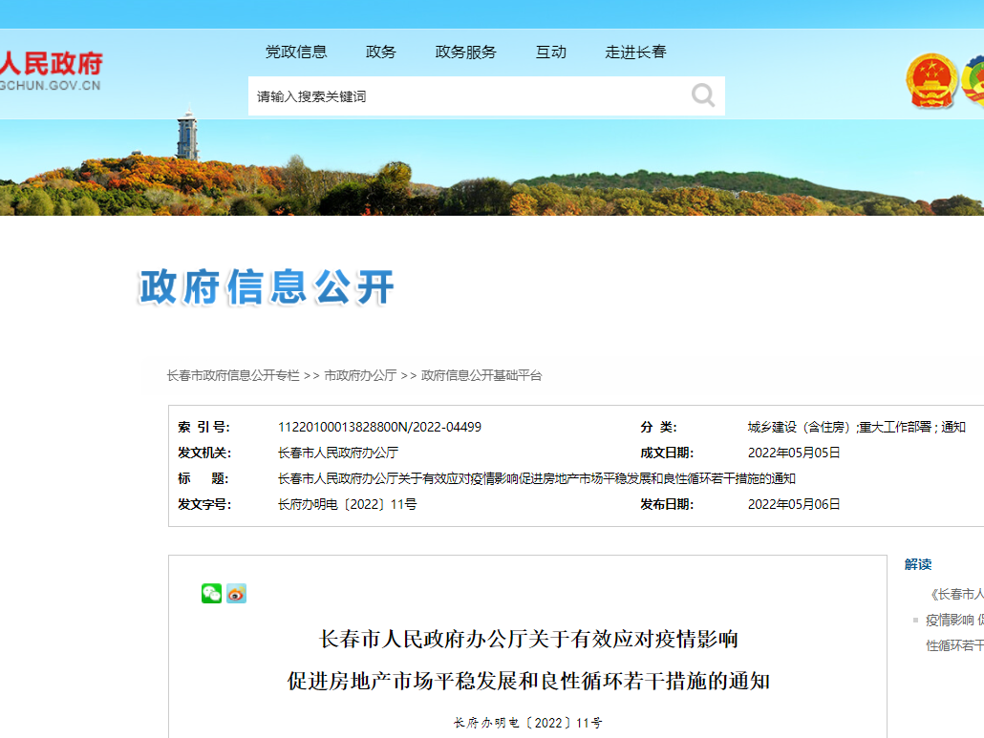The width and height of the screenshot is (984, 738).
Task: Click the 标题 value in the metadata table
Action: pyautogui.click(x=536, y=479)
